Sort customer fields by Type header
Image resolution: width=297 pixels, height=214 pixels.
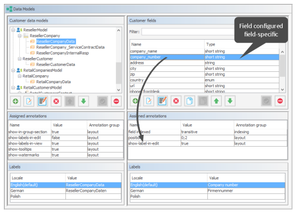(x=242, y=45)
